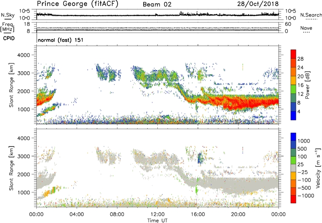
Task: Click the blue velocity patch near 16:00 at 3000 km
Action: coord(200,158)
